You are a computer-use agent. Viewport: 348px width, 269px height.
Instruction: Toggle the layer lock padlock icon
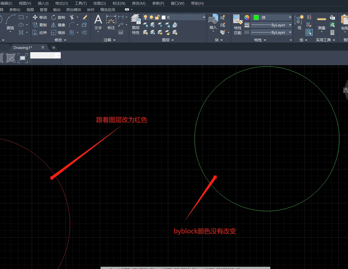[157, 17]
